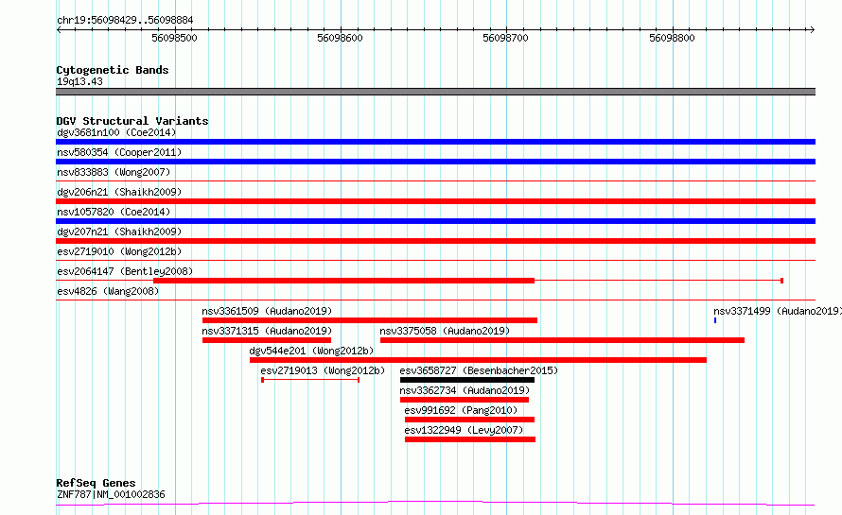Open nsv1057820 (Coe2014) variant details
The height and width of the screenshot is (515, 842).
[x=114, y=212]
